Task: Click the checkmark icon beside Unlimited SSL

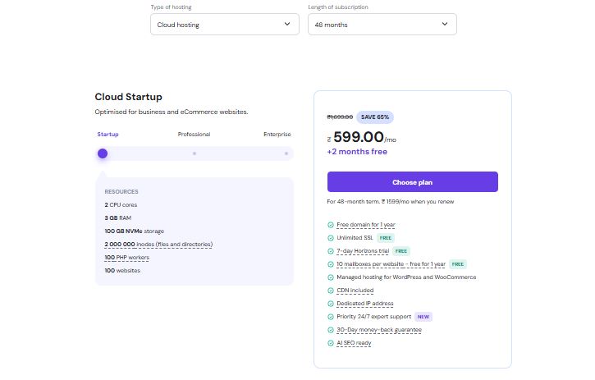Action: pyautogui.click(x=331, y=237)
